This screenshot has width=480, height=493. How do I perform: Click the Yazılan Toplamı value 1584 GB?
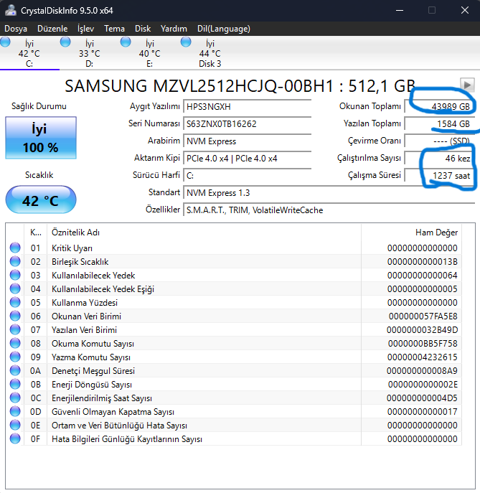pyautogui.click(x=439, y=124)
